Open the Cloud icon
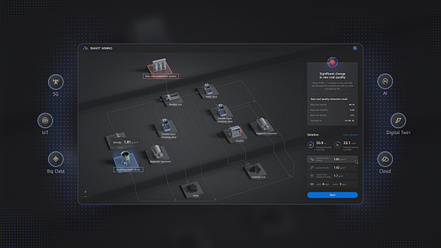The height and width of the screenshot is (248, 441). coord(385,159)
